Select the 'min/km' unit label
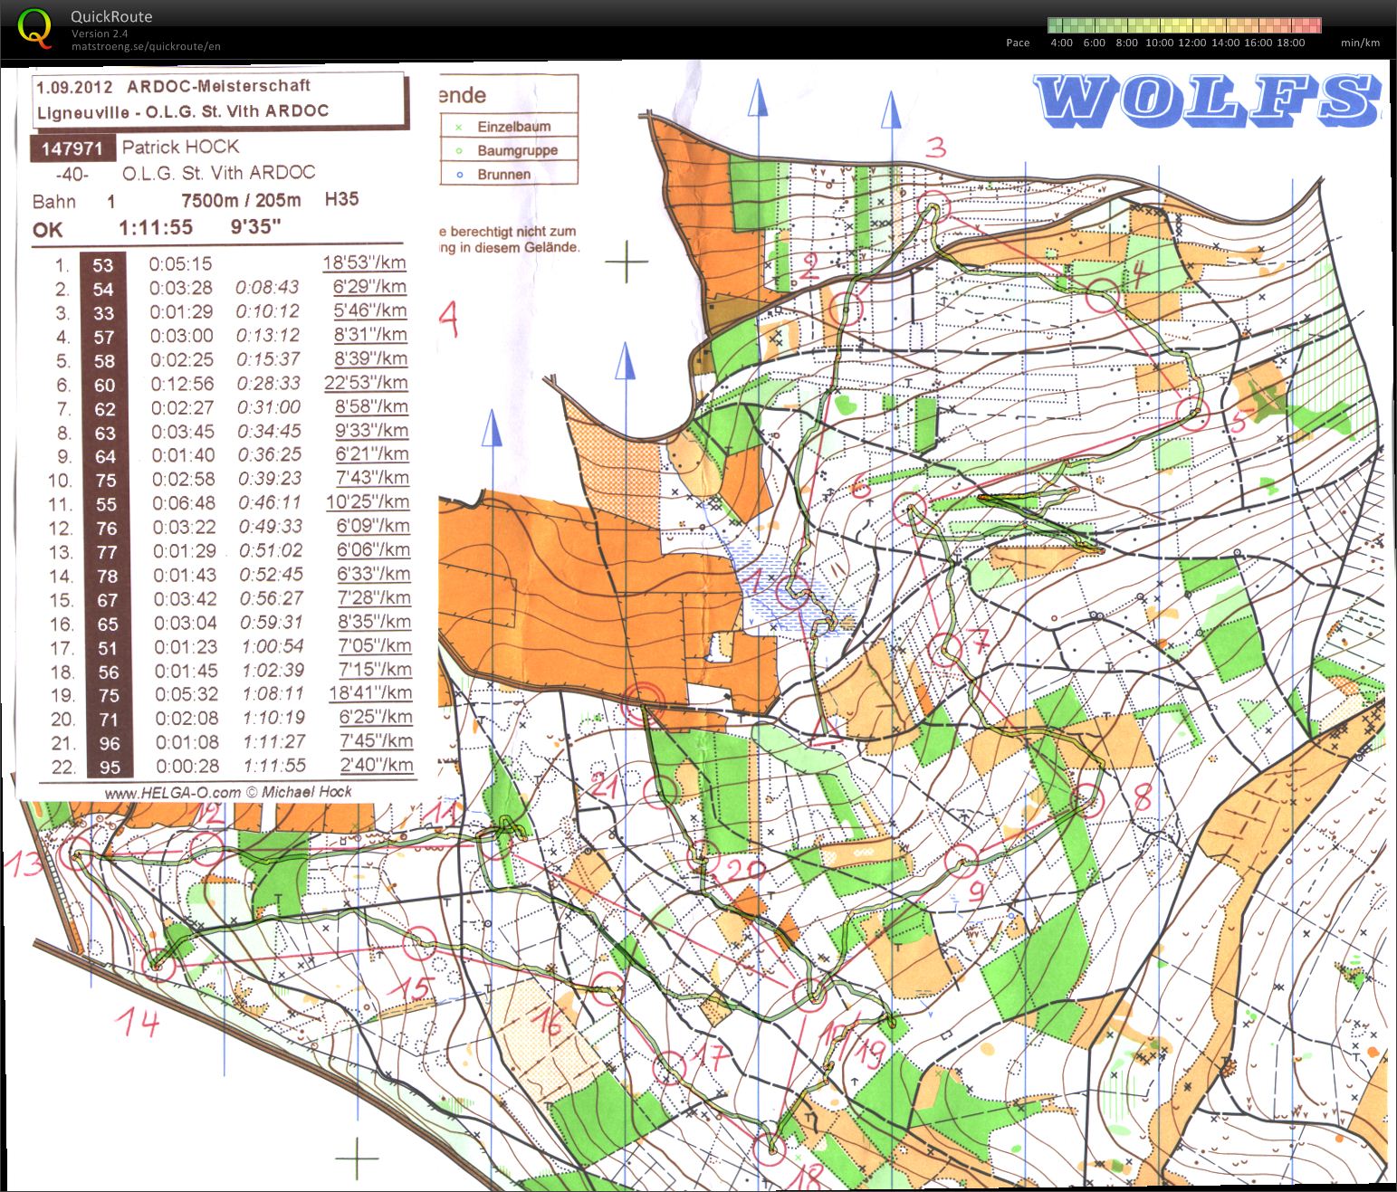The height and width of the screenshot is (1192, 1397). pos(1360,43)
